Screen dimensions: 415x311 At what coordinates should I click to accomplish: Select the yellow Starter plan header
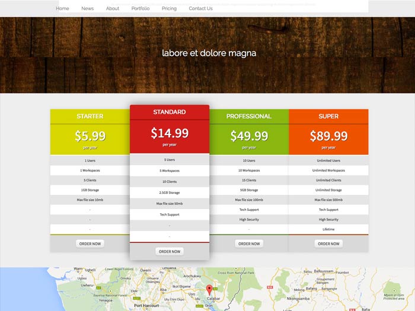90,116
